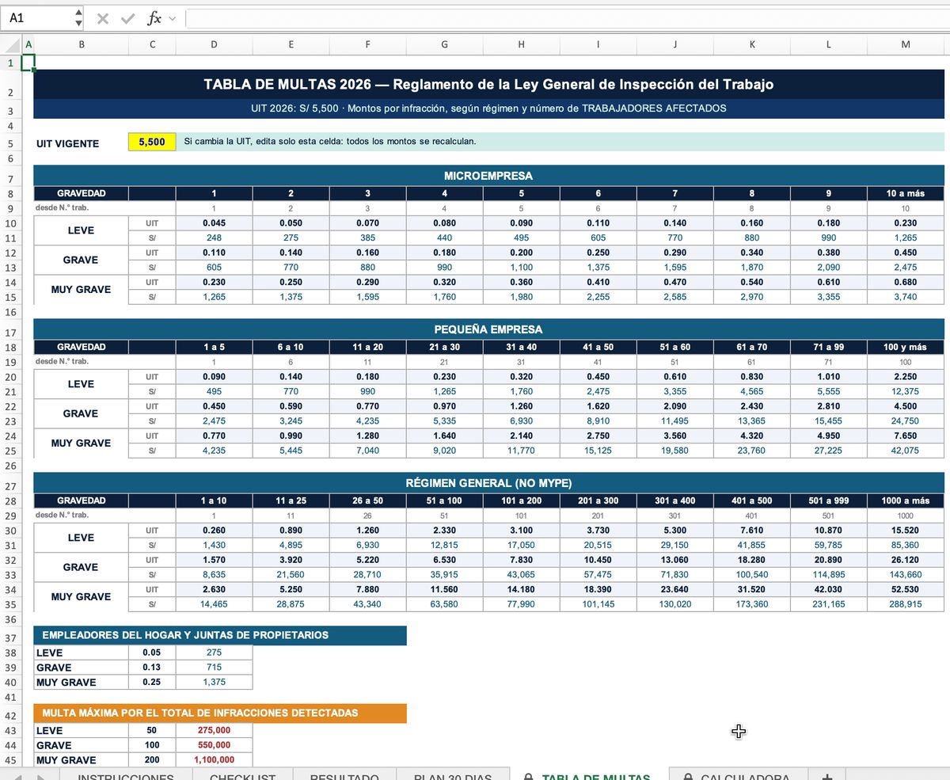The height and width of the screenshot is (780, 950).
Task: Select the red 275,000 maximum fine cell
Action: 214,731
